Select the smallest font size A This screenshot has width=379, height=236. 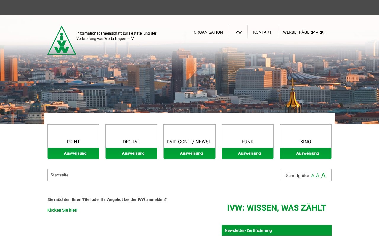[x=312, y=175]
